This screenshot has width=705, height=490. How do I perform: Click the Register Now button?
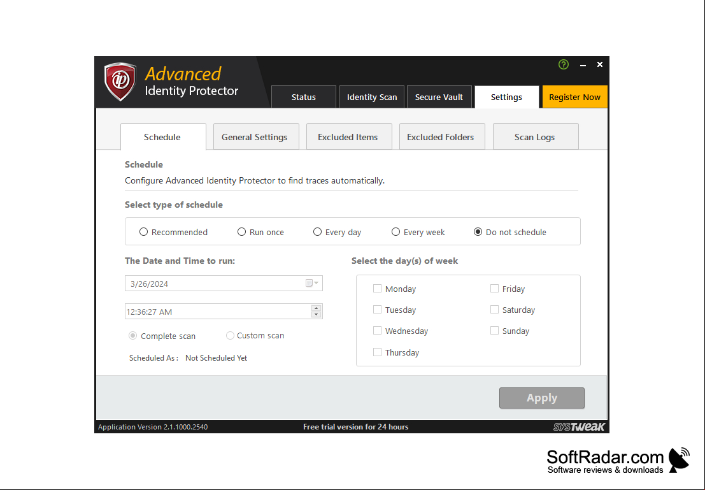tap(574, 97)
